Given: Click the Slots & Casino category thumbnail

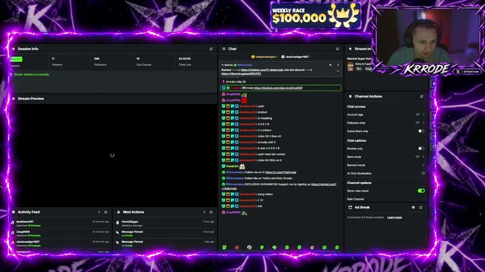Looking at the screenshot, I should click(x=350, y=66).
